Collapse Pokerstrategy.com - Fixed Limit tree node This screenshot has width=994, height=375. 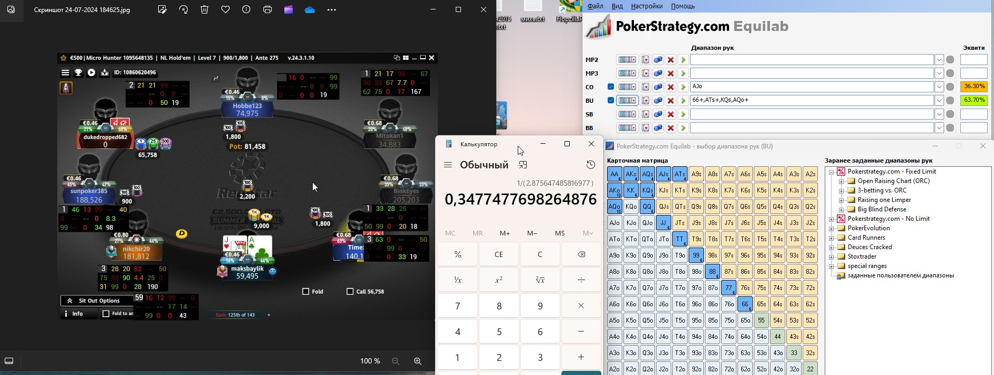click(832, 172)
